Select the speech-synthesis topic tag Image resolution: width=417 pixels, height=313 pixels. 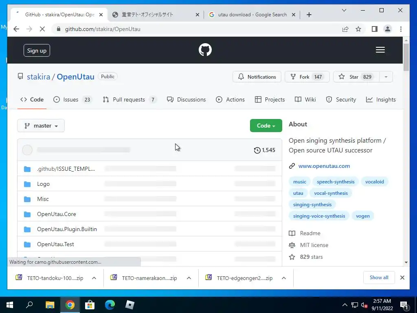(x=336, y=182)
